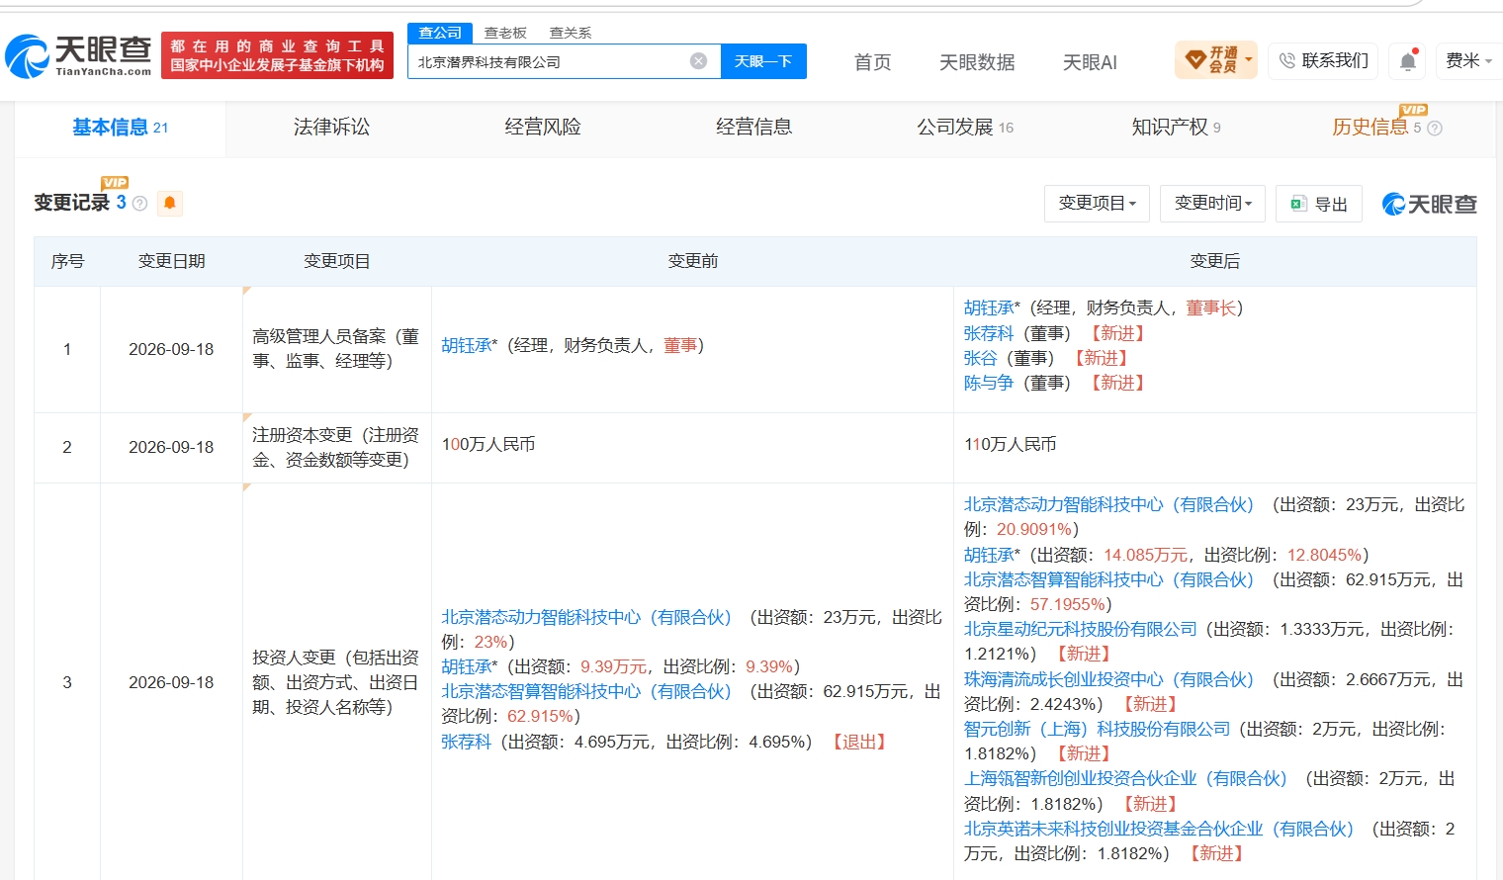Image resolution: width=1503 pixels, height=880 pixels.
Task: Open 北京潜态智算智能科技中心 link in 变更前
Action: pyautogui.click(x=586, y=691)
